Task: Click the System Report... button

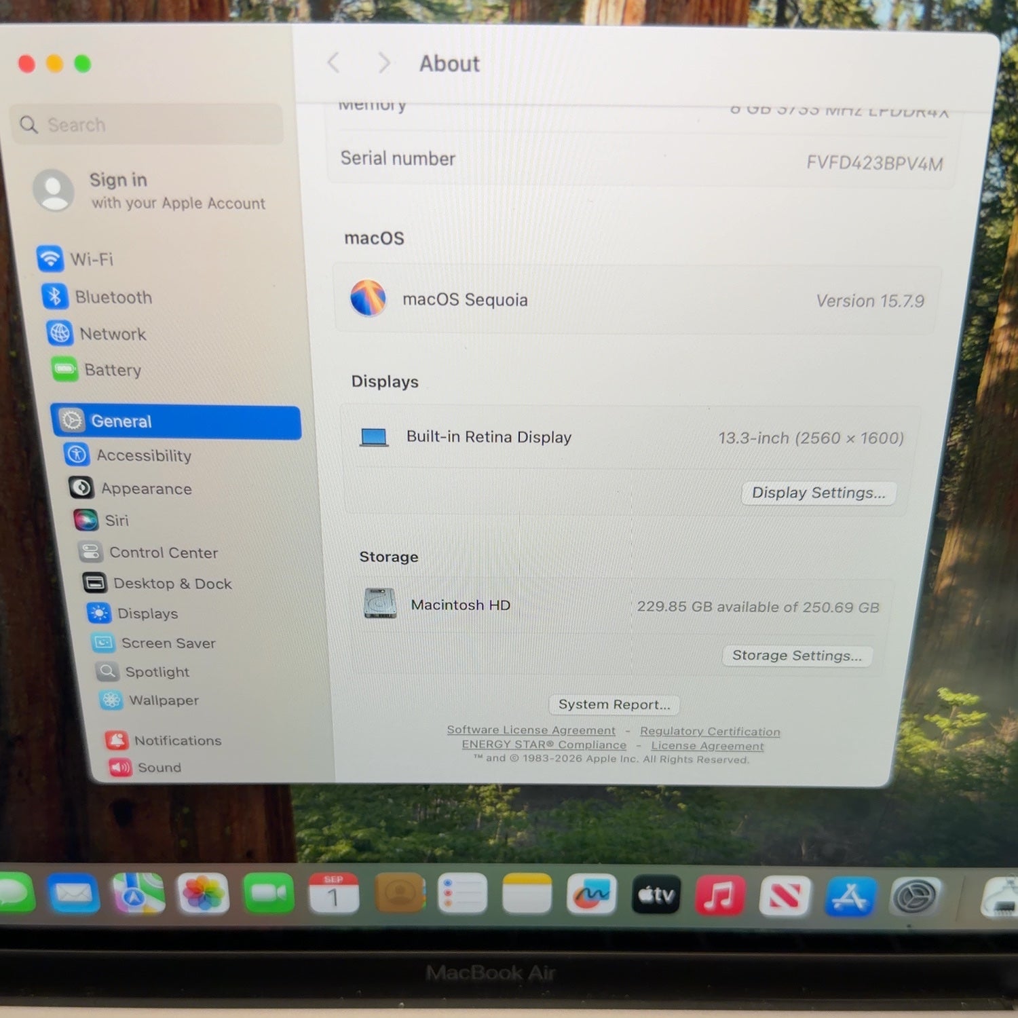Action: pyautogui.click(x=614, y=704)
